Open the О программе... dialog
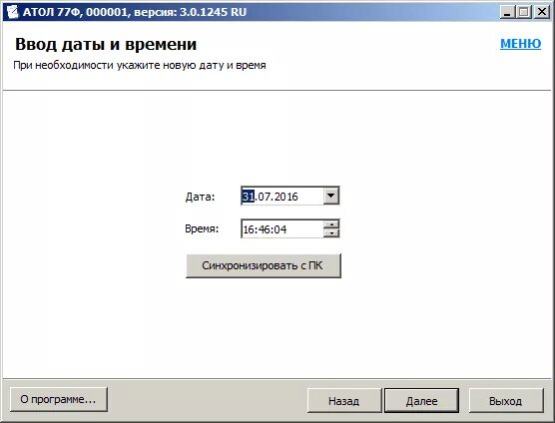Screen dimensions: 555x423 [x=59, y=400]
